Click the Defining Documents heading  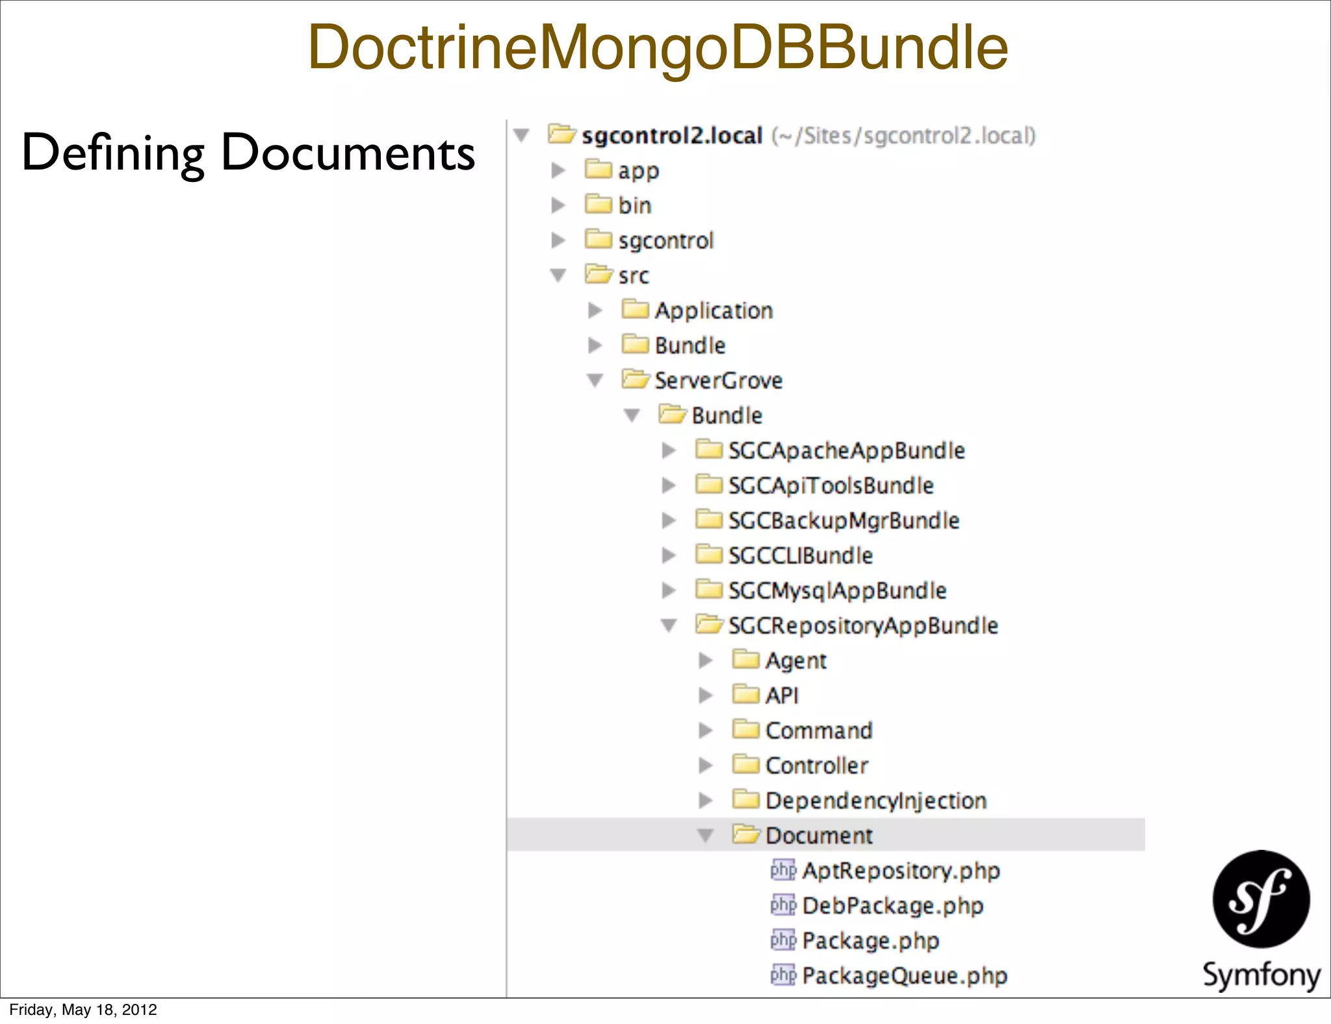(248, 153)
